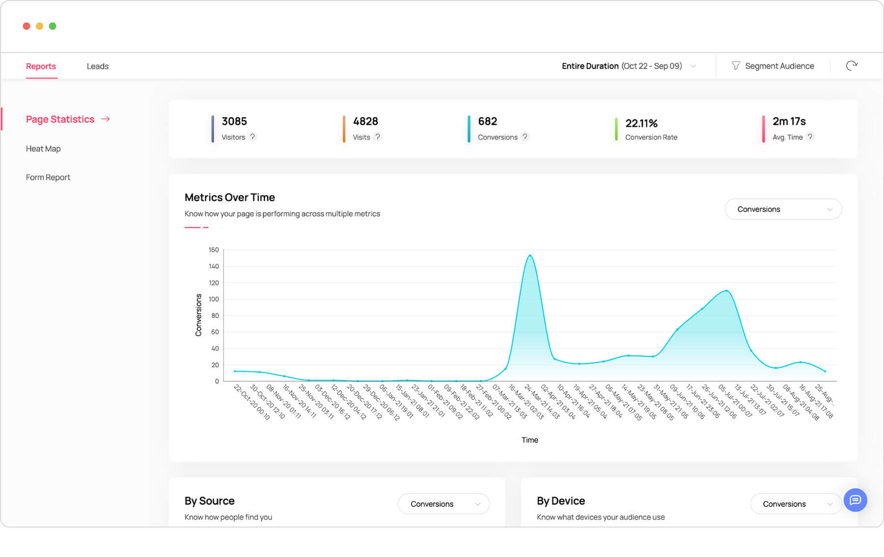
Task: Open the Metrics Over Time Conversions dropdown
Action: tap(783, 209)
